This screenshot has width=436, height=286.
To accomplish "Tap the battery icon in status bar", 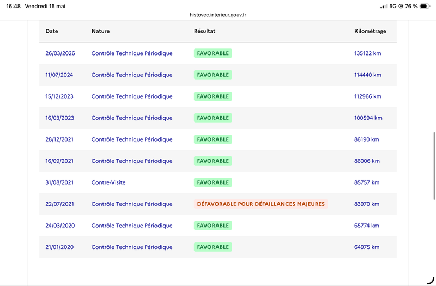I will click(x=425, y=6).
